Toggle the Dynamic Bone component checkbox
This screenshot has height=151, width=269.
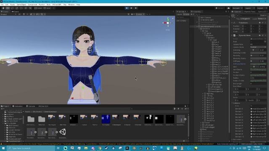pos(237,35)
